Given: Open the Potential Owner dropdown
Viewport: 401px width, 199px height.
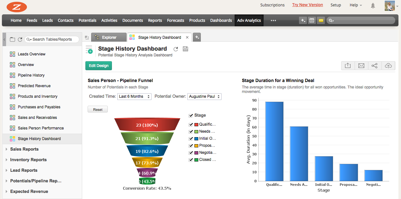Looking at the screenshot, I should point(204,96).
